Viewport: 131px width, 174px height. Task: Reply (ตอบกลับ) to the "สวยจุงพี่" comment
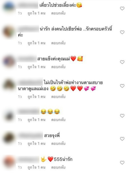(58, 144)
